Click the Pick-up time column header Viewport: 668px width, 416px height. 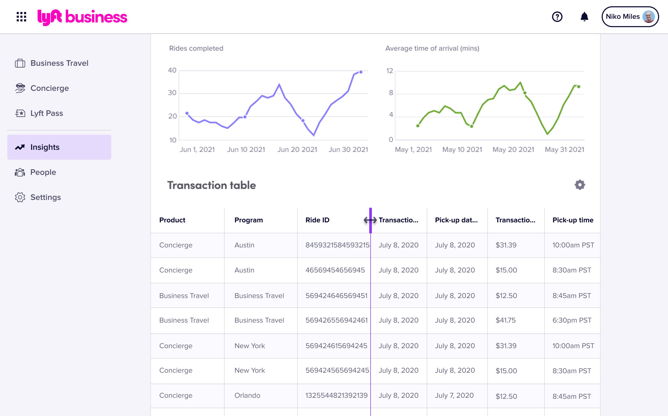coord(573,220)
